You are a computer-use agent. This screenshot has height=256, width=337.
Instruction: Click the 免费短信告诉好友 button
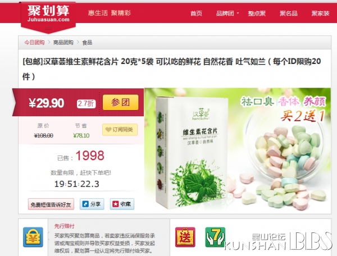tap(51, 204)
